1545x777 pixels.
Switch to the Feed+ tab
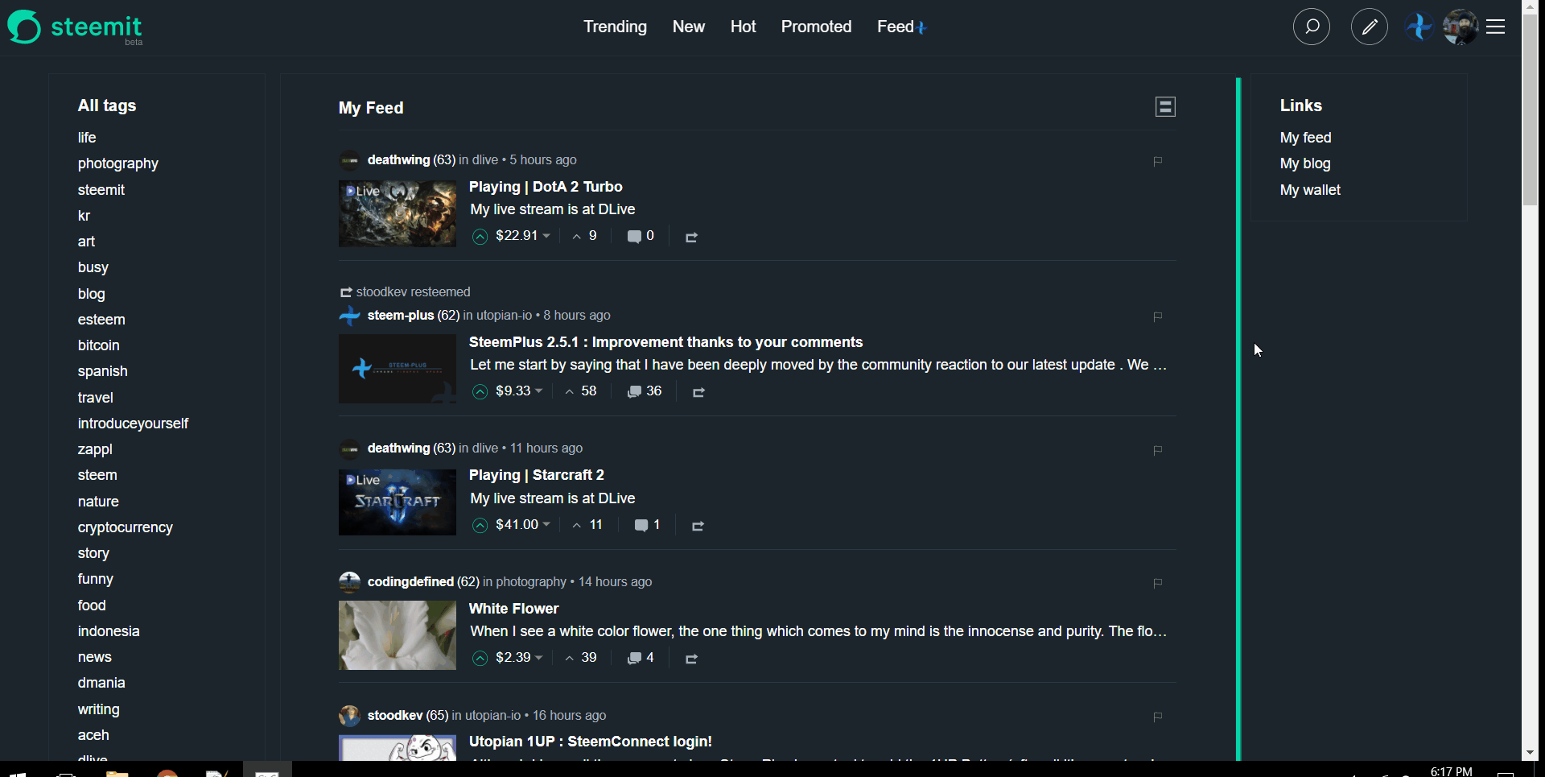coord(902,27)
